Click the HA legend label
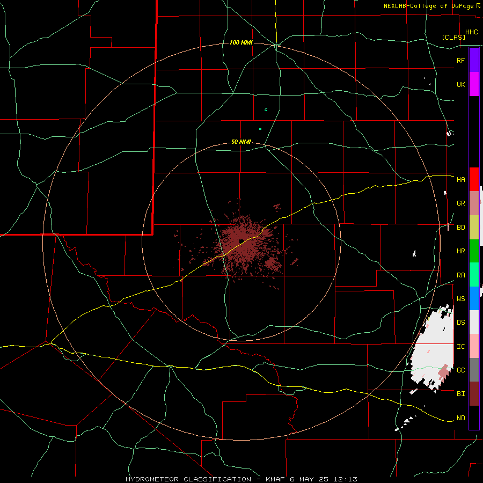Viewport: 483px width, 483px height. (x=460, y=180)
